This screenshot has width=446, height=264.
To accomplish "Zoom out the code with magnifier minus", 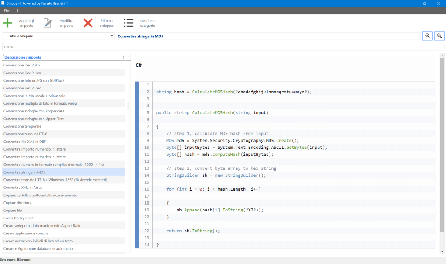I will (439, 36).
